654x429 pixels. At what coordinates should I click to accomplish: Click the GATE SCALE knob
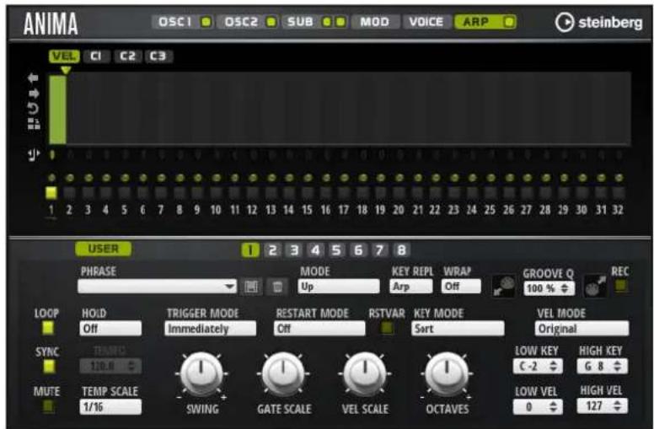(x=283, y=373)
